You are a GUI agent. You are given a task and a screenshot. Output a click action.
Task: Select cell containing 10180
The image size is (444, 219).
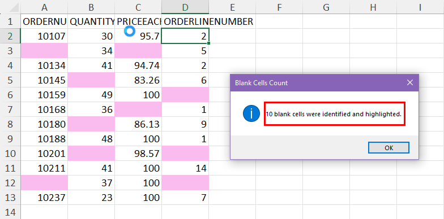coord(44,124)
